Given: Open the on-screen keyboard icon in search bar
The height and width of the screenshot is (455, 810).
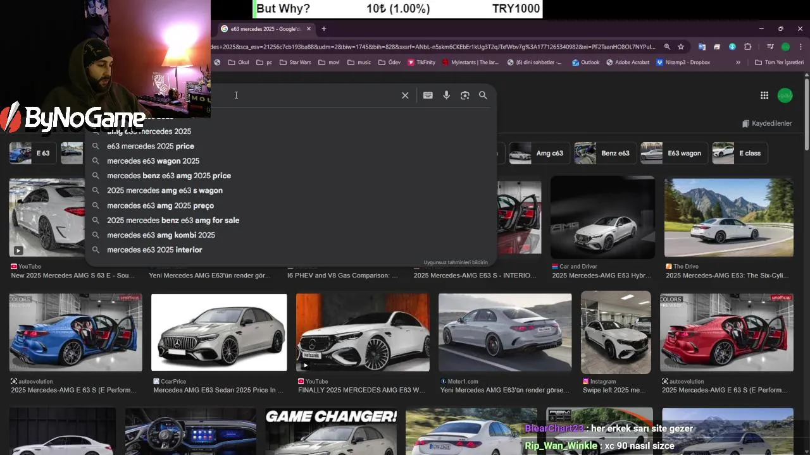Looking at the screenshot, I should pyautogui.click(x=428, y=95).
